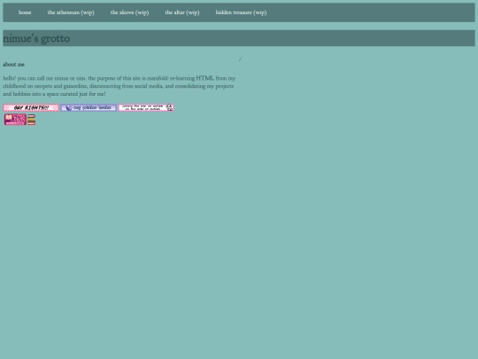The height and width of the screenshot is (359, 478).
Task: Visit the altar (wip) page
Action: tap(182, 12)
